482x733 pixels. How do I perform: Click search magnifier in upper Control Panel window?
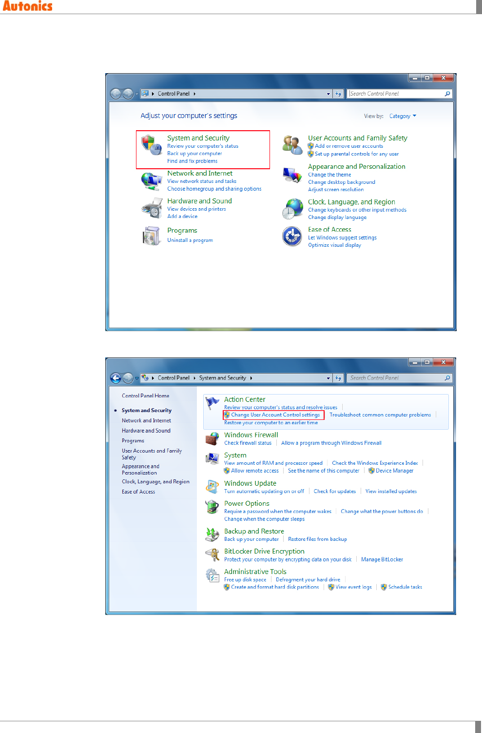click(x=447, y=94)
